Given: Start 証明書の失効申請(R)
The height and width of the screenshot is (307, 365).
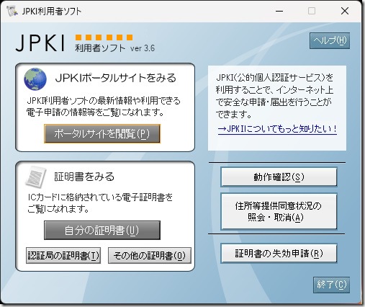Looking at the screenshot, I should click(279, 254).
